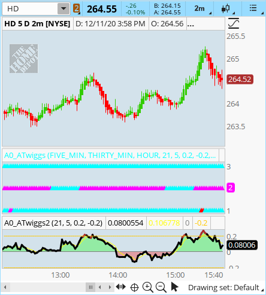Click the last price 264.55 display
Viewport: 266px width, 295px height.
click(102, 9)
